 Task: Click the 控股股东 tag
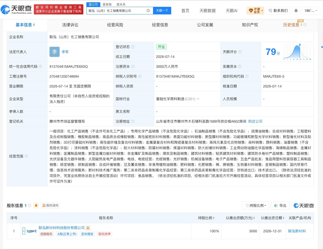point(46,234)
